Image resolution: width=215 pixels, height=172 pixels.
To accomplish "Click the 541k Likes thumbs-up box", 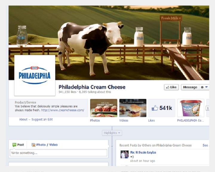I will pyautogui.click(x=162, y=108).
